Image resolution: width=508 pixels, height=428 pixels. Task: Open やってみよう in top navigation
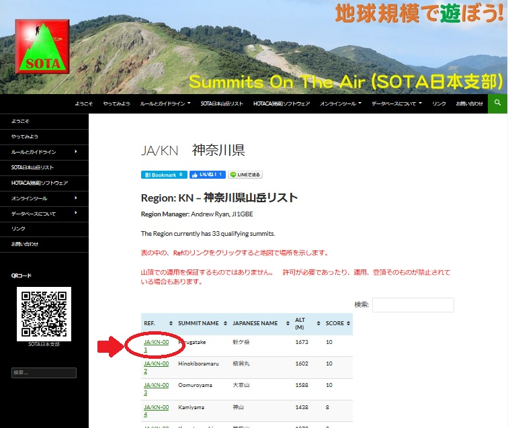point(117,103)
